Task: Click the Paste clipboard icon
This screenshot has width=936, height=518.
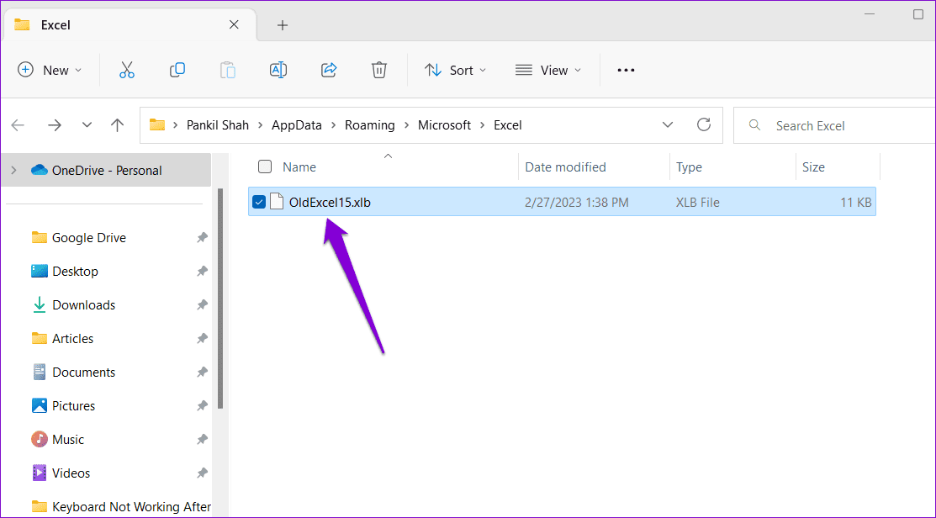Action: coord(227,71)
